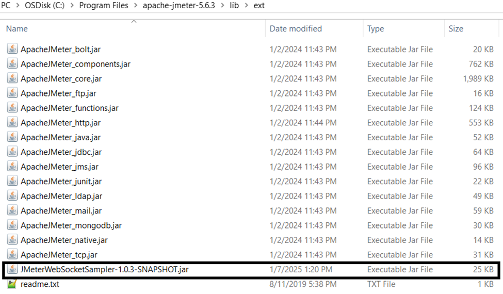Go to Program Files in the address bar

[104, 6]
